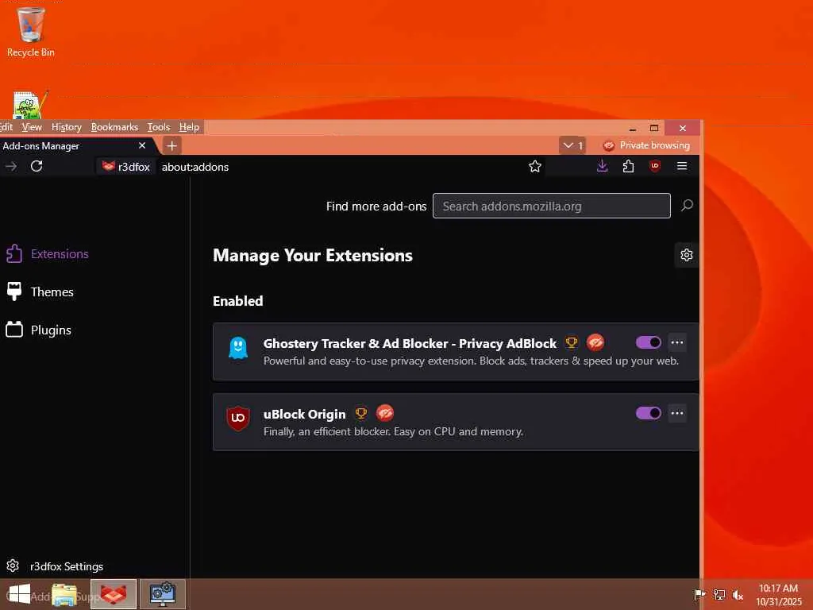This screenshot has width=813, height=610.
Task: Open the Tools menu
Action: click(x=159, y=127)
